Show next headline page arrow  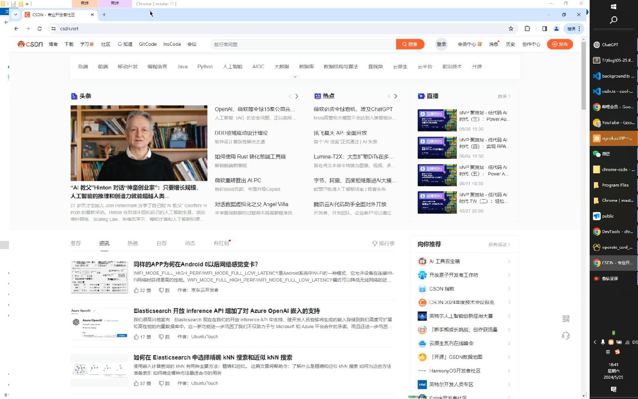coord(296,96)
